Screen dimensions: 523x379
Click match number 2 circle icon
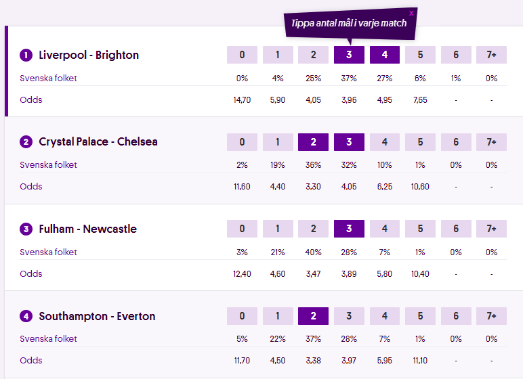(26, 142)
